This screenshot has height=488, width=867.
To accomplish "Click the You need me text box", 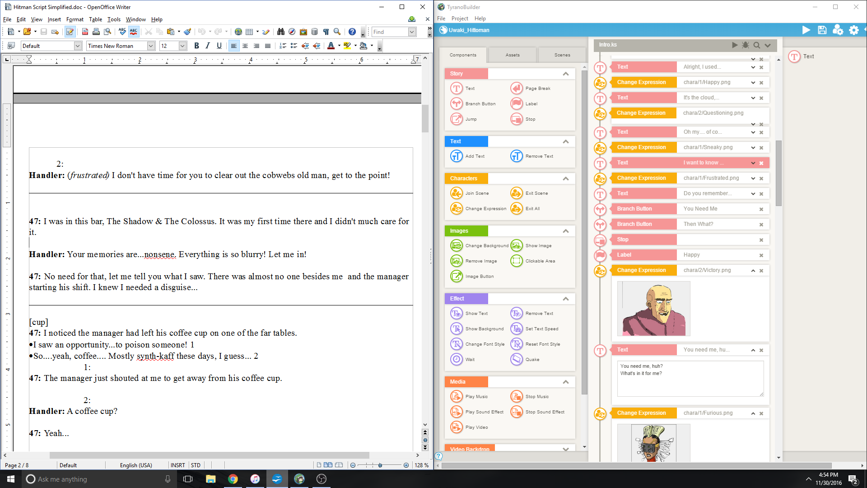I will click(690, 378).
